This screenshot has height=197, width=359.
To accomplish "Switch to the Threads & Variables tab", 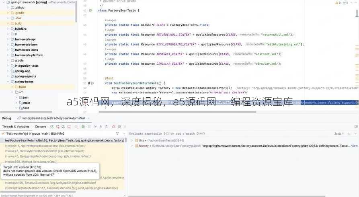I will [16, 127].
